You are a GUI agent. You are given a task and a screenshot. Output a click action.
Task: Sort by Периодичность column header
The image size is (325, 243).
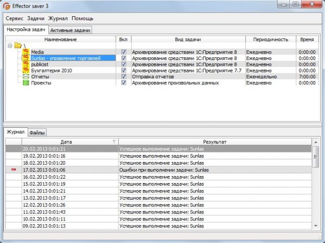click(271, 39)
